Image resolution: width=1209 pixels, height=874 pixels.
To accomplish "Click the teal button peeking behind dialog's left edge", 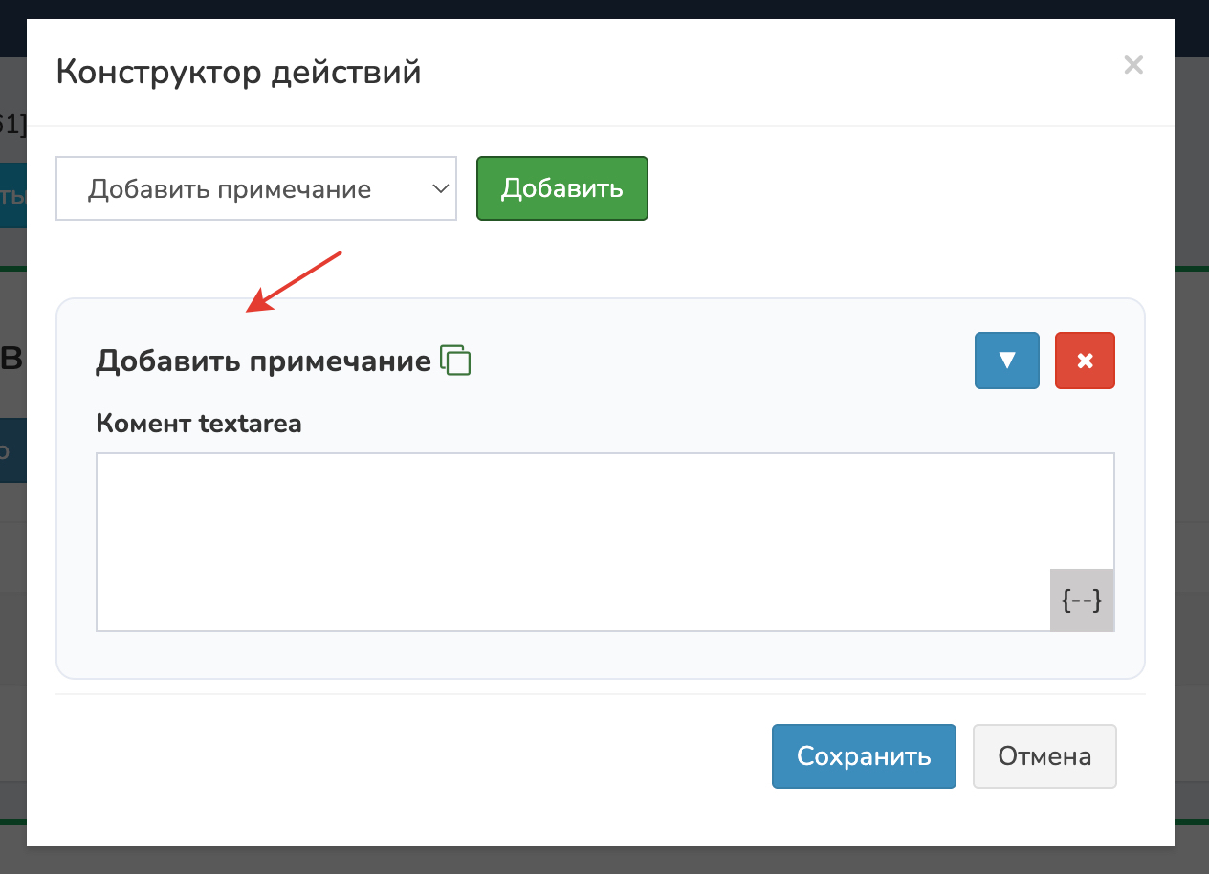I will (x=12, y=195).
